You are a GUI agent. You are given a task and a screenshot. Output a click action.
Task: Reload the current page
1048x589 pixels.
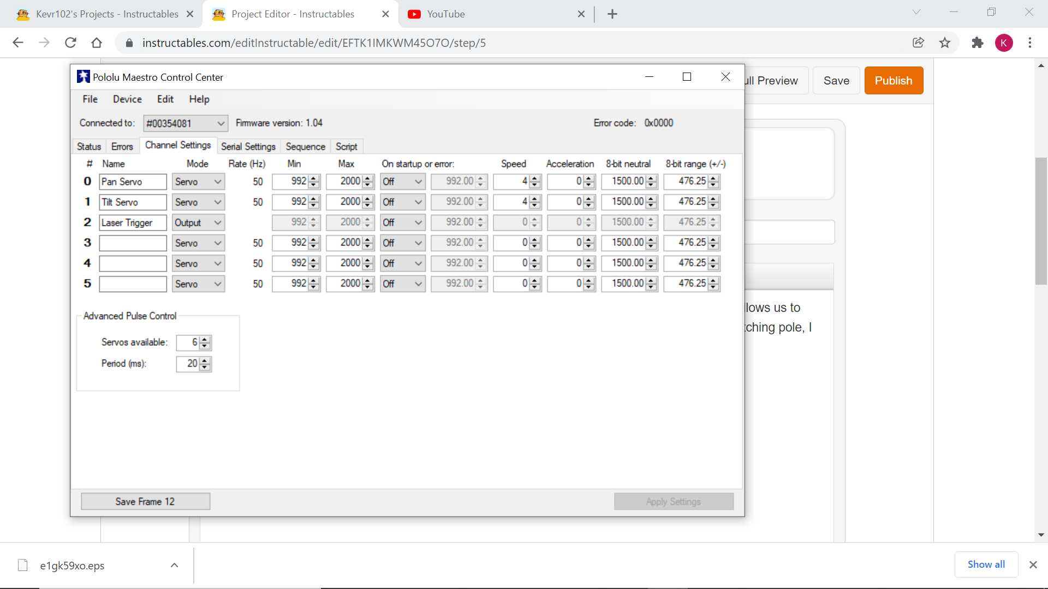(70, 43)
